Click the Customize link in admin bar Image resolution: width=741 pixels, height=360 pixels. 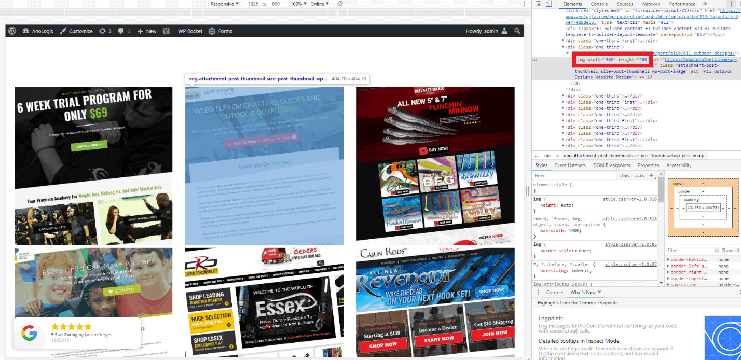(x=80, y=31)
